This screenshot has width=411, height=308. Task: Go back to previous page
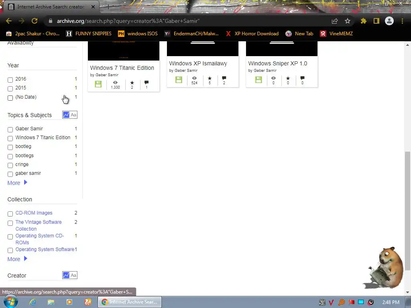(x=9, y=21)
